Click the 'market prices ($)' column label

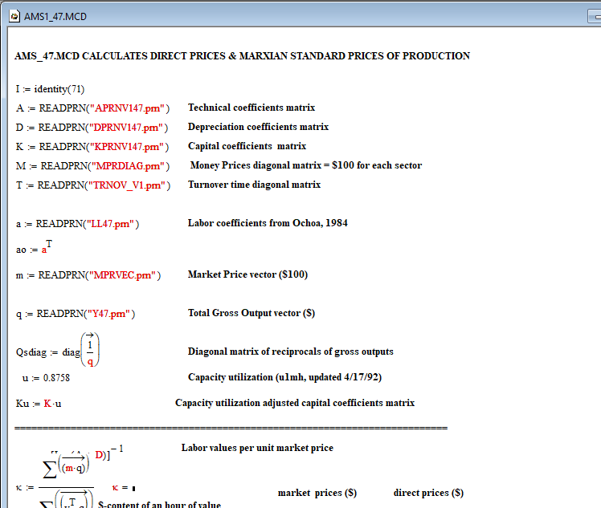point(317,493)
